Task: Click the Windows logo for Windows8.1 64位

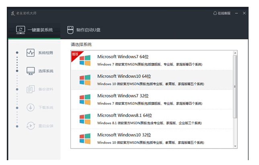Action: point(85,119)
